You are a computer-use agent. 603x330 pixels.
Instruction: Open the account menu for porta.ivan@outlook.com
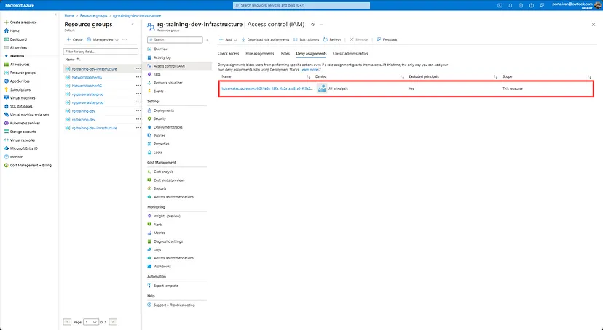pos(577,5)
